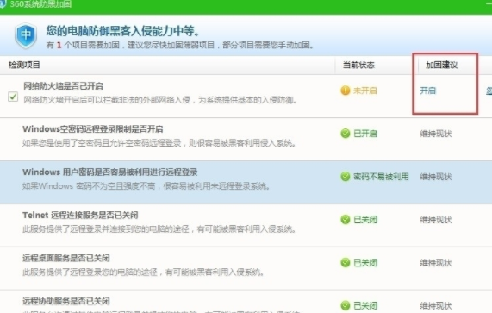This screenshot has height=313, width=492.
Task: Click the 当前状态 column header
Action: (x=358, y=65)
